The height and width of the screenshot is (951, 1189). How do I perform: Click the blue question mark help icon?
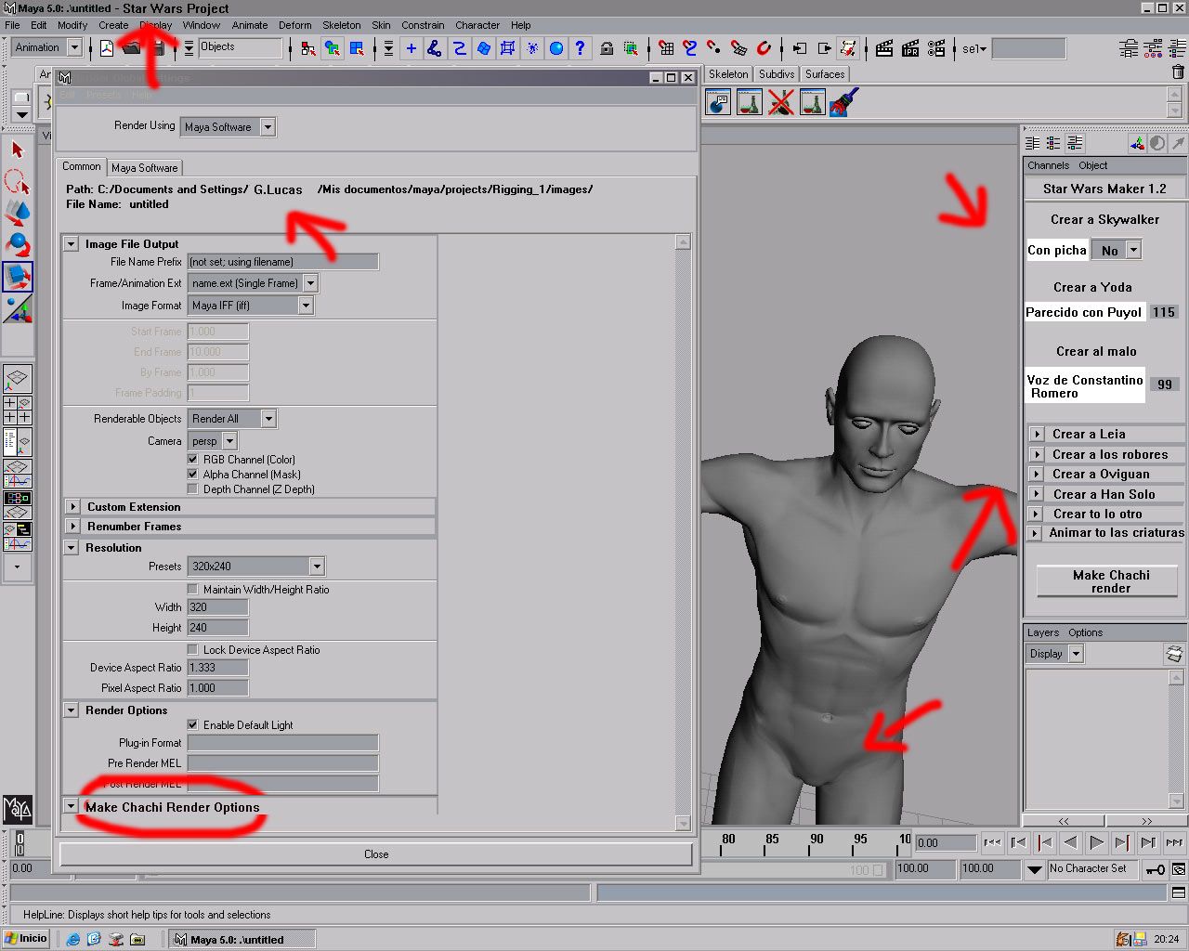[581, 48]
